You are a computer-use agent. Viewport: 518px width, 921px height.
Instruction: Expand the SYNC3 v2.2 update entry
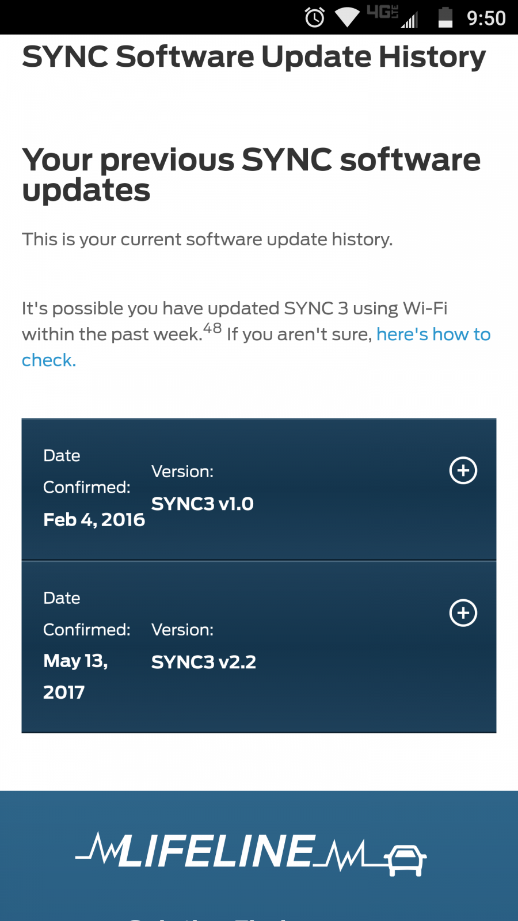click(463, 612)
